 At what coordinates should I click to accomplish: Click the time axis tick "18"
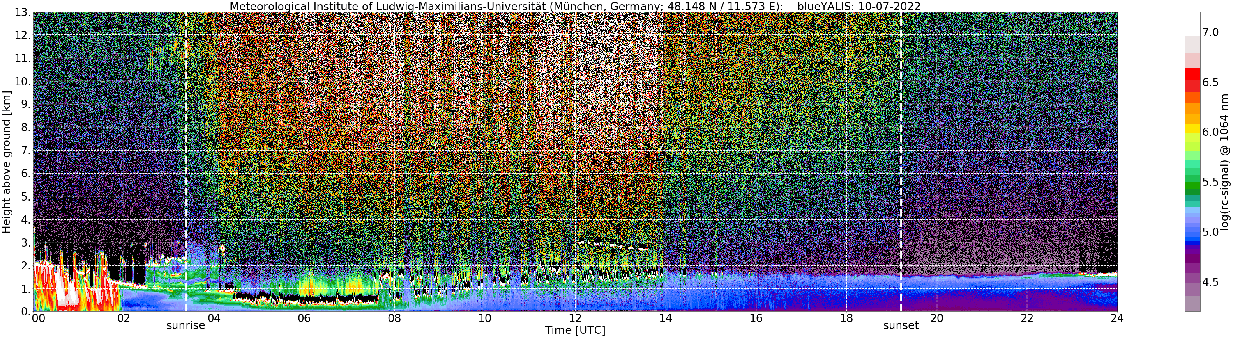pyautogui.click(x=846, y=318)
